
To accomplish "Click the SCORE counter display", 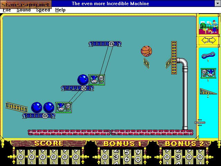I will (x=48, y=157).
